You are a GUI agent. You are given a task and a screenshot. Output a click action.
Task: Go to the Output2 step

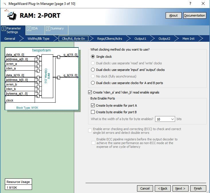[x=164, y=39]
